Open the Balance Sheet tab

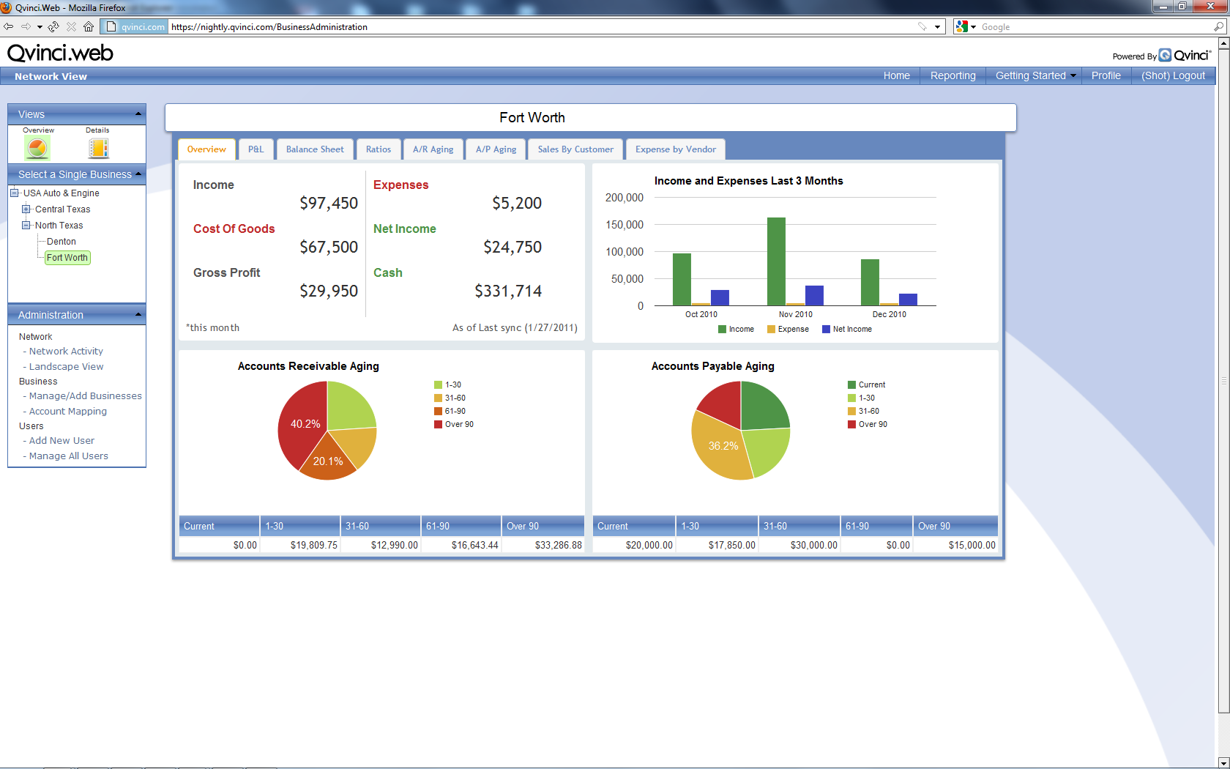coord(315,149)
